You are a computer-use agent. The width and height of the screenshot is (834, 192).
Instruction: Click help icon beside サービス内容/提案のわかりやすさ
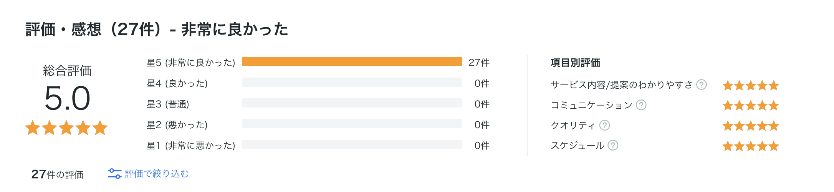pos(702,84)
